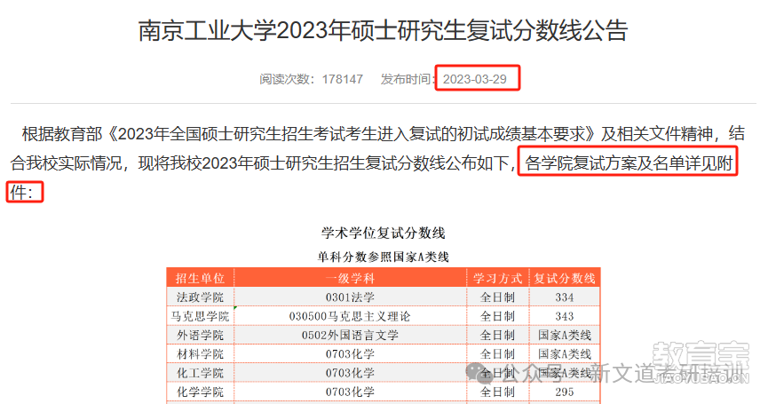Click the 发布时间 label
Screen dimensions: 768x404
[406, 79]
